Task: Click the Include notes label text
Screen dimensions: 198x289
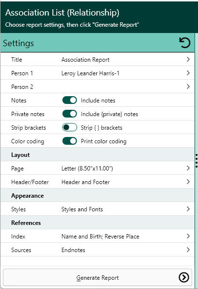Action: (x=98, y=101)
